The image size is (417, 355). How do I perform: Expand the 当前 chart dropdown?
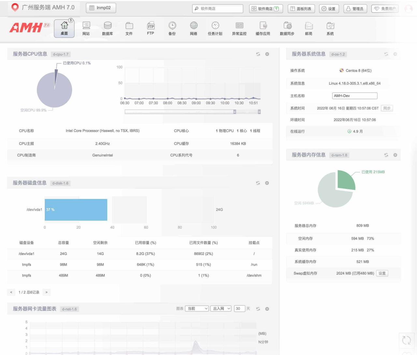click(x=197, y=308)
